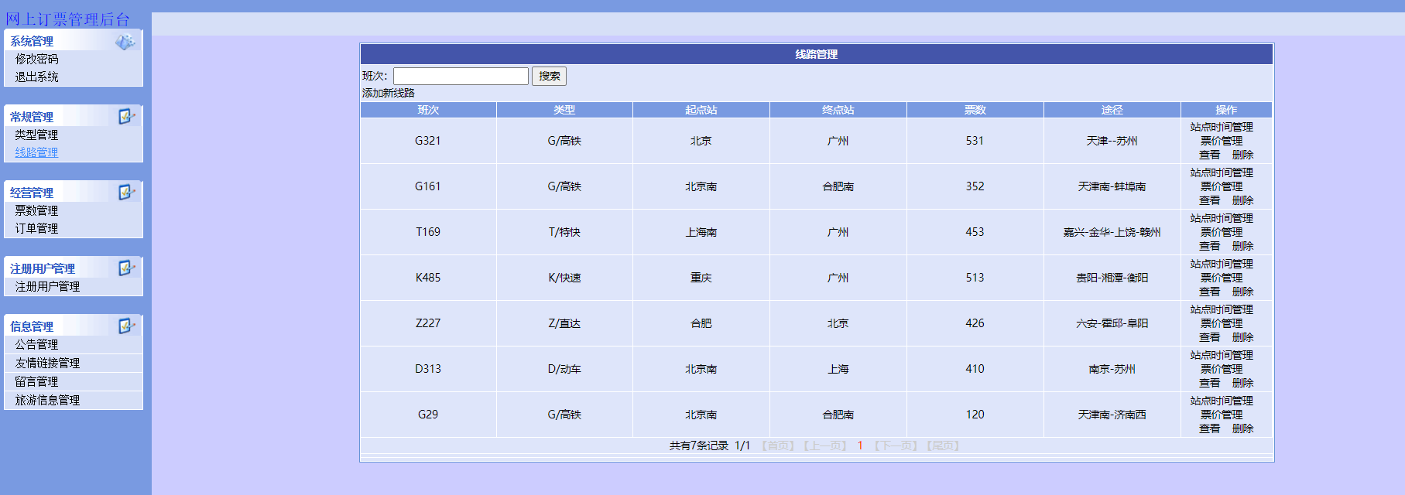Click the 途径 column header
The width and height of the screenshot is (1405, 495).
pyautogui.click(x=1112, y=110)
